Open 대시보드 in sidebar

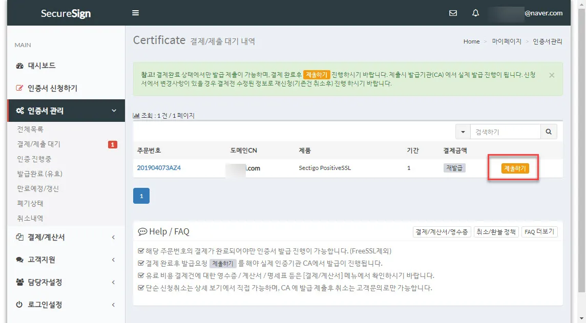[x=42, y=66]
